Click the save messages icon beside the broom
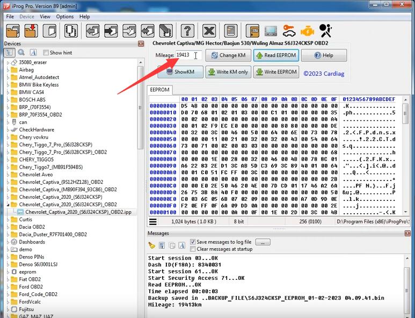Screen dimensions: 415x318 162,245
